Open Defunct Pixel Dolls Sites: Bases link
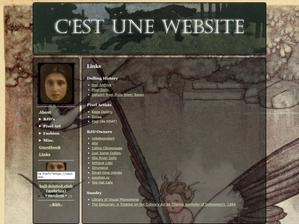 [x=117, y=95]
